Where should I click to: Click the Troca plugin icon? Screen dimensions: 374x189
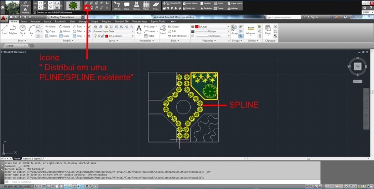[155, 6]
